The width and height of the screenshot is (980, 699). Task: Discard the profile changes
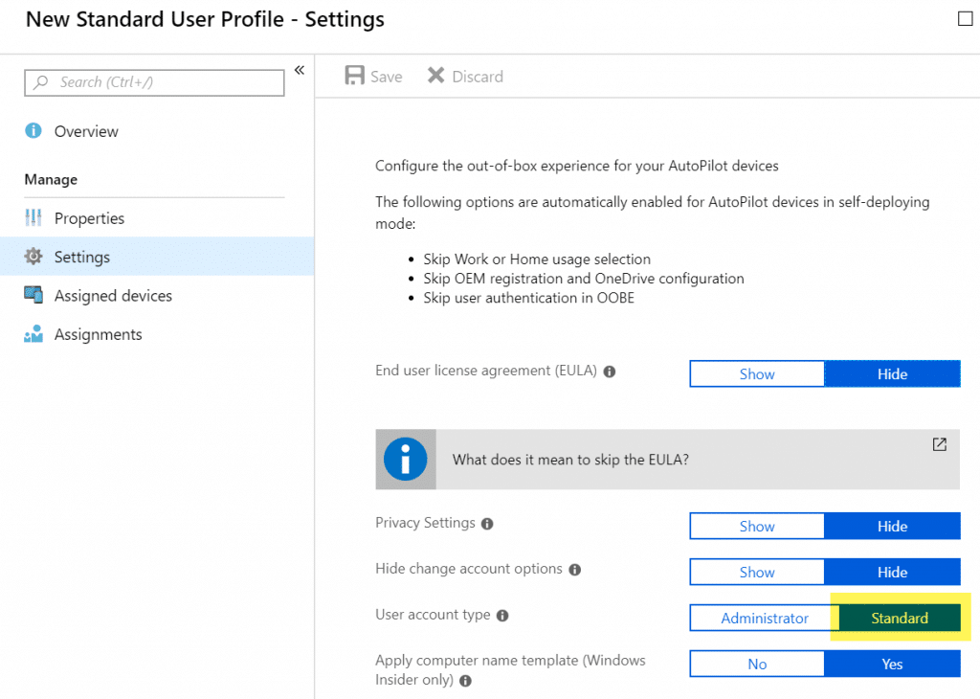click(x=464, y=76)
